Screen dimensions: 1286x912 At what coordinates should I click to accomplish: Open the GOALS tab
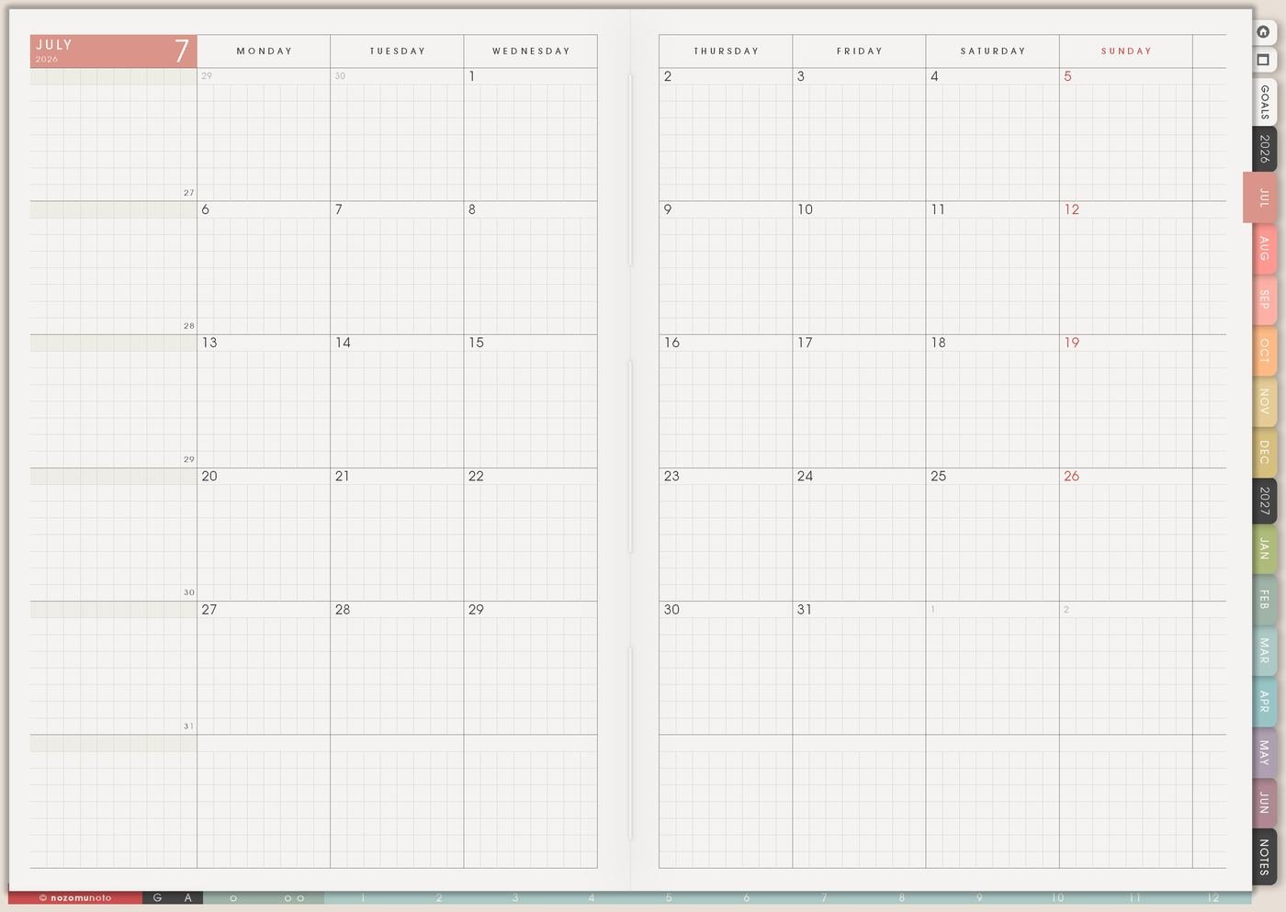pyautogui.click(x=1265, y=102)
